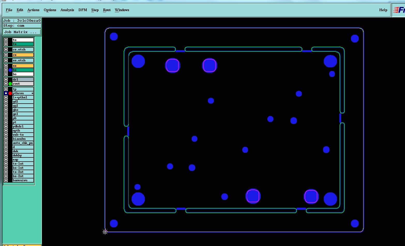Select the gm1 layer name

pyautogui.click(x=23, y=114)
